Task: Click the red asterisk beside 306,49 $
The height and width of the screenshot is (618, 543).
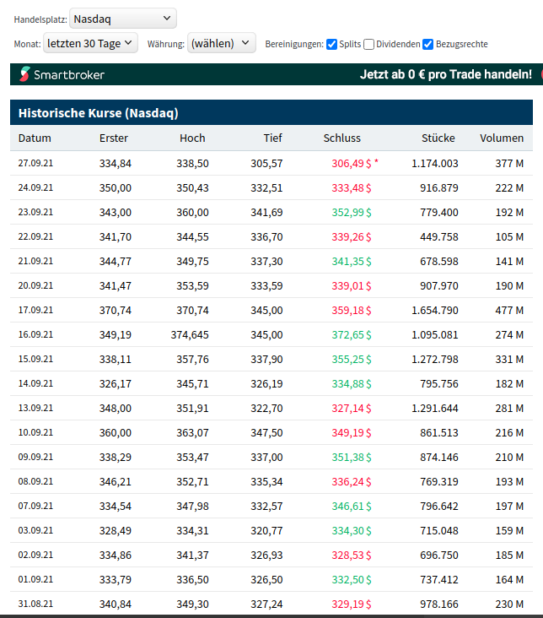Action: tap(376, 161)
